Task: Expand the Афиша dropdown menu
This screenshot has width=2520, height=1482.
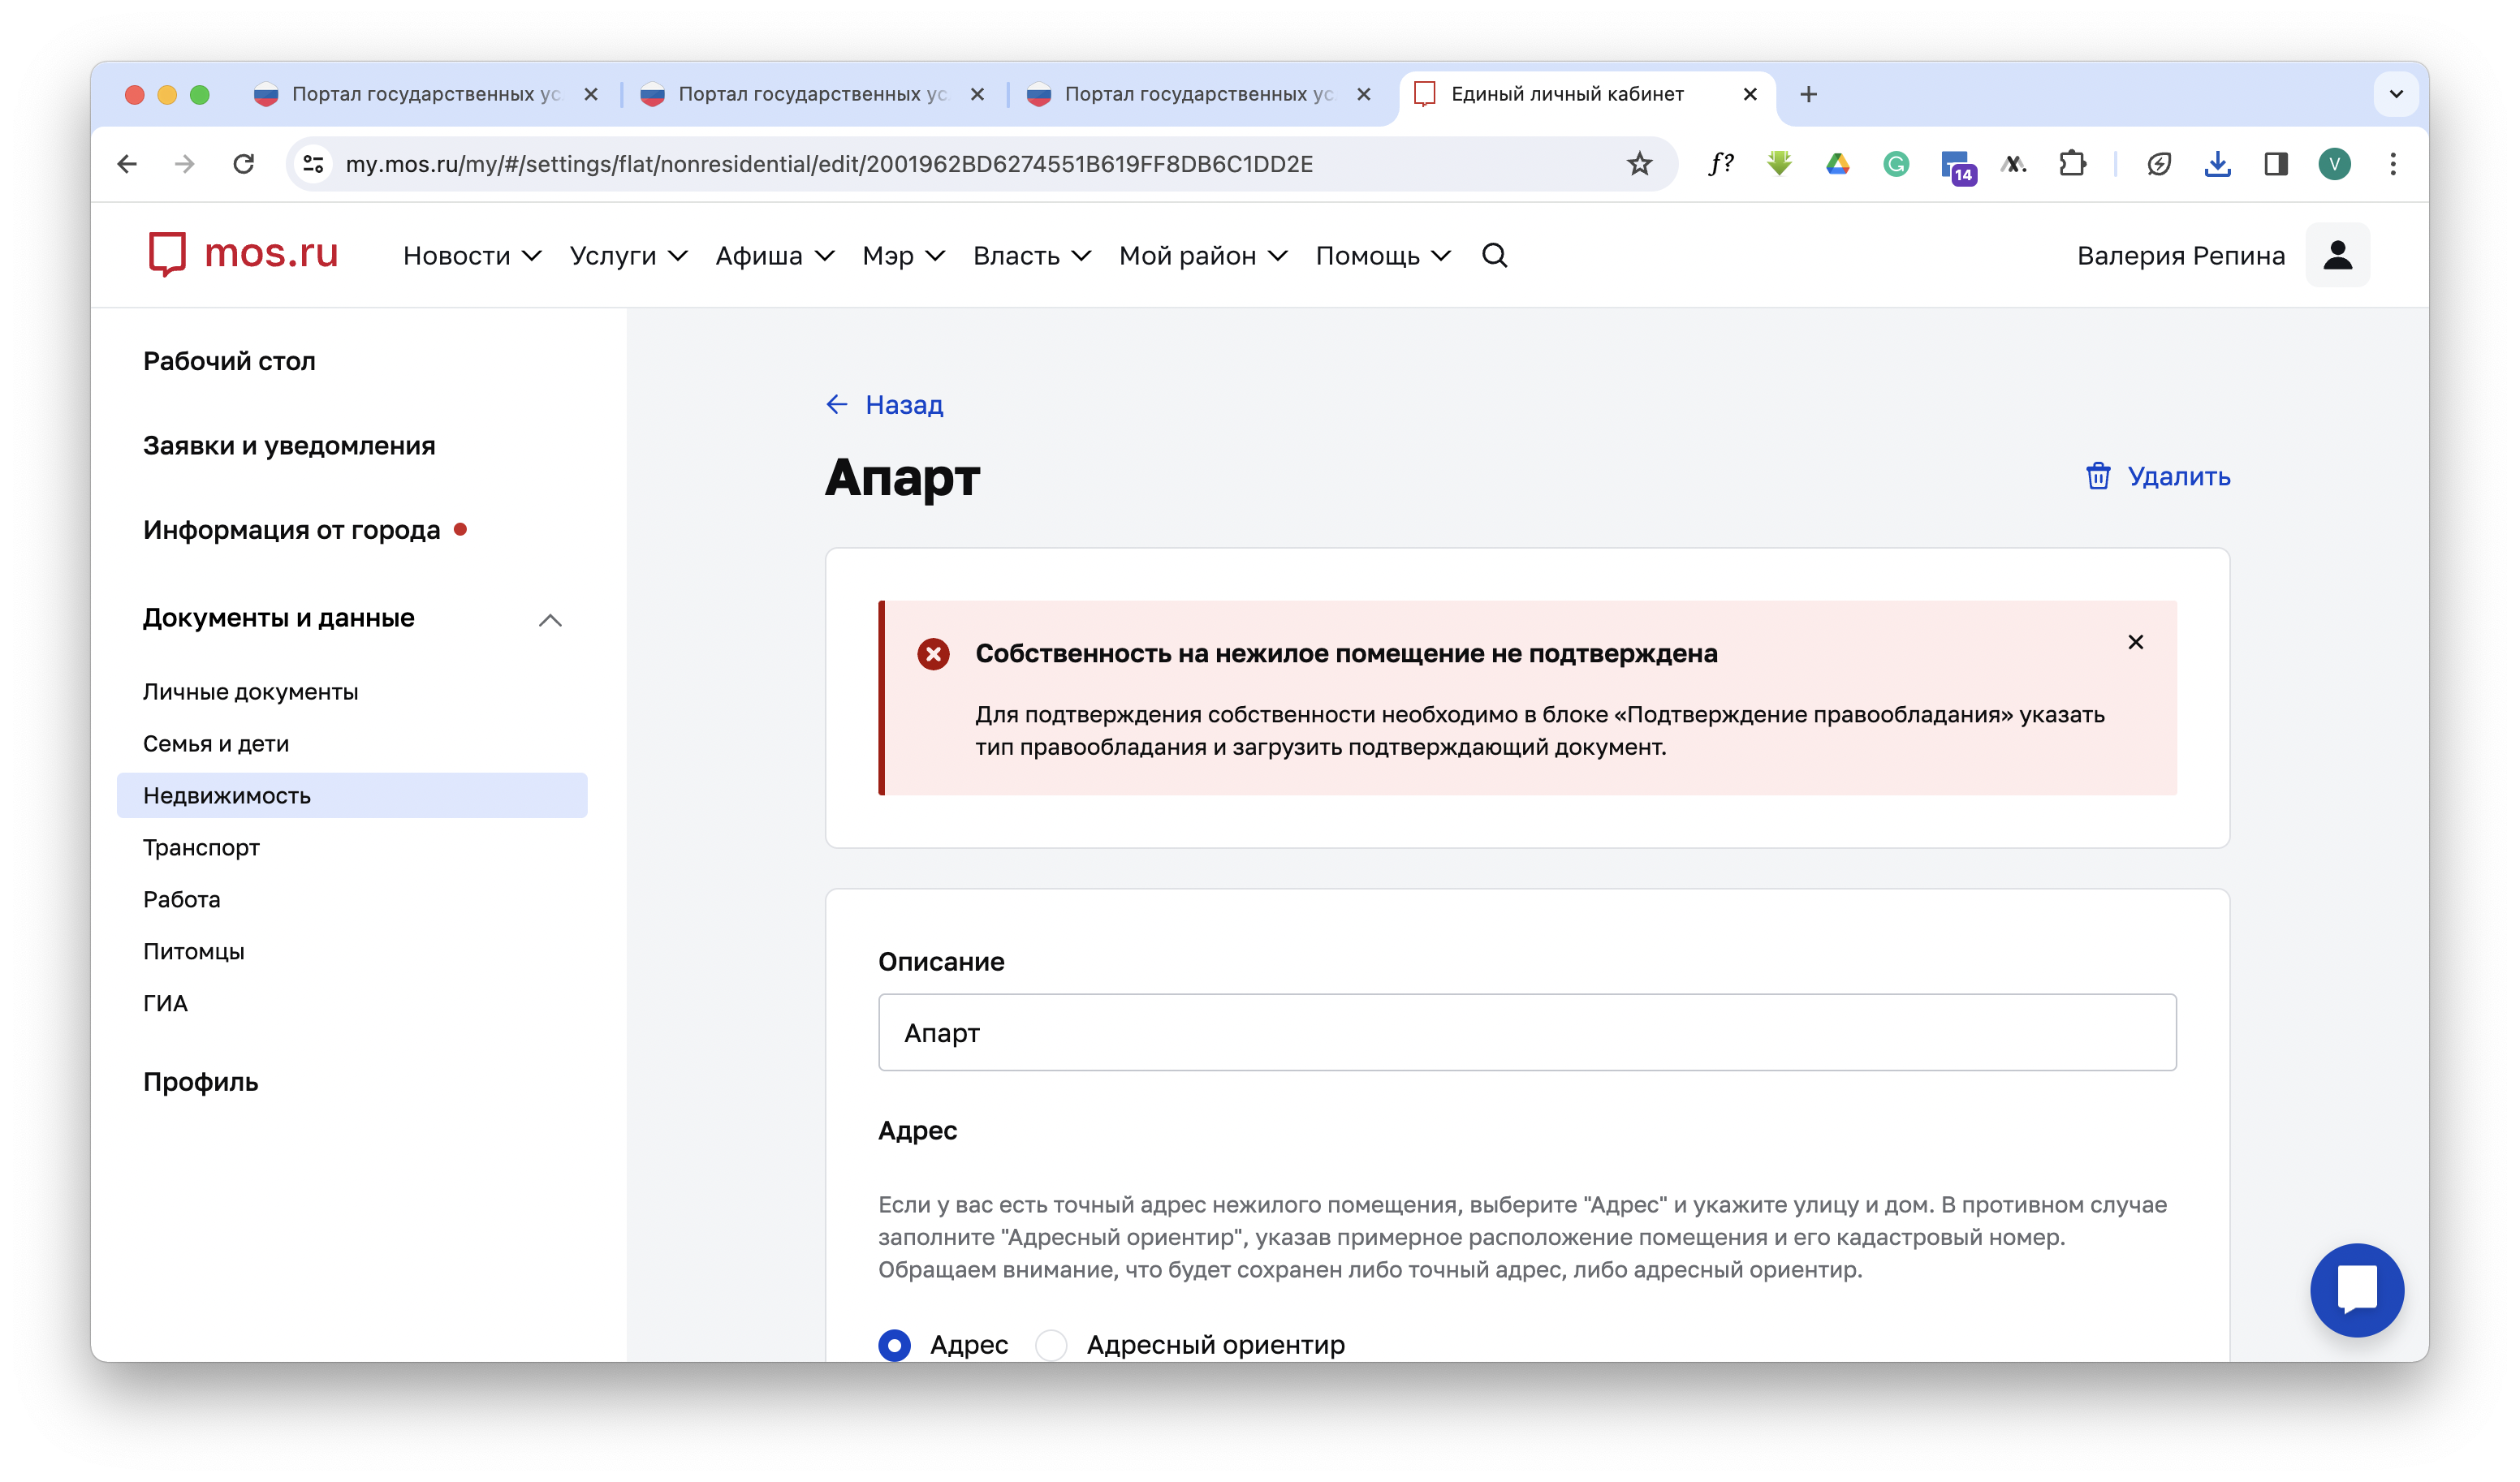Action: [x=774, y=256]
